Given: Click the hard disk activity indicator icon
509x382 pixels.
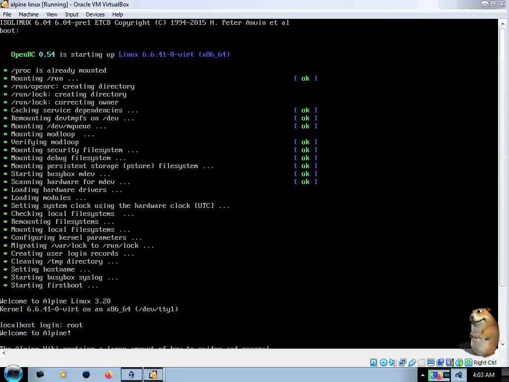Looking at the screenshot, I should pos(374,362).
